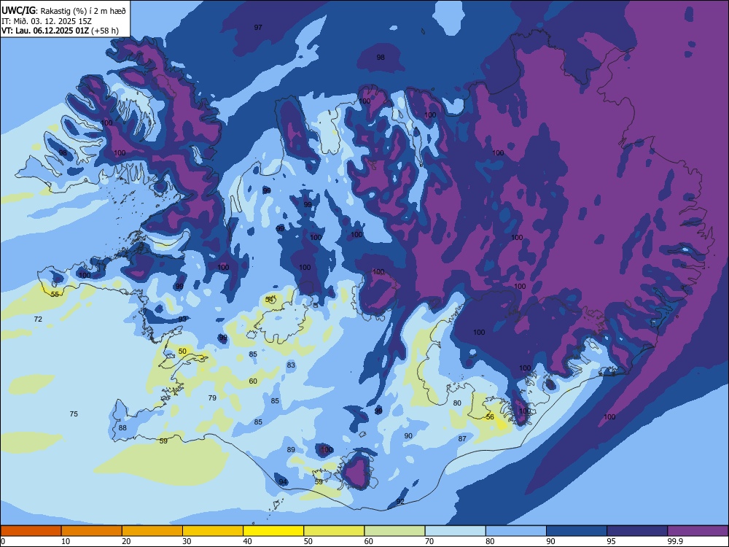Click the legend tick label '95'
Image resolution: width=729 pixels, height=547 pixels.
coord(612,541)
